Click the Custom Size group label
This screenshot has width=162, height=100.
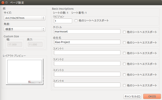(11, 36)
